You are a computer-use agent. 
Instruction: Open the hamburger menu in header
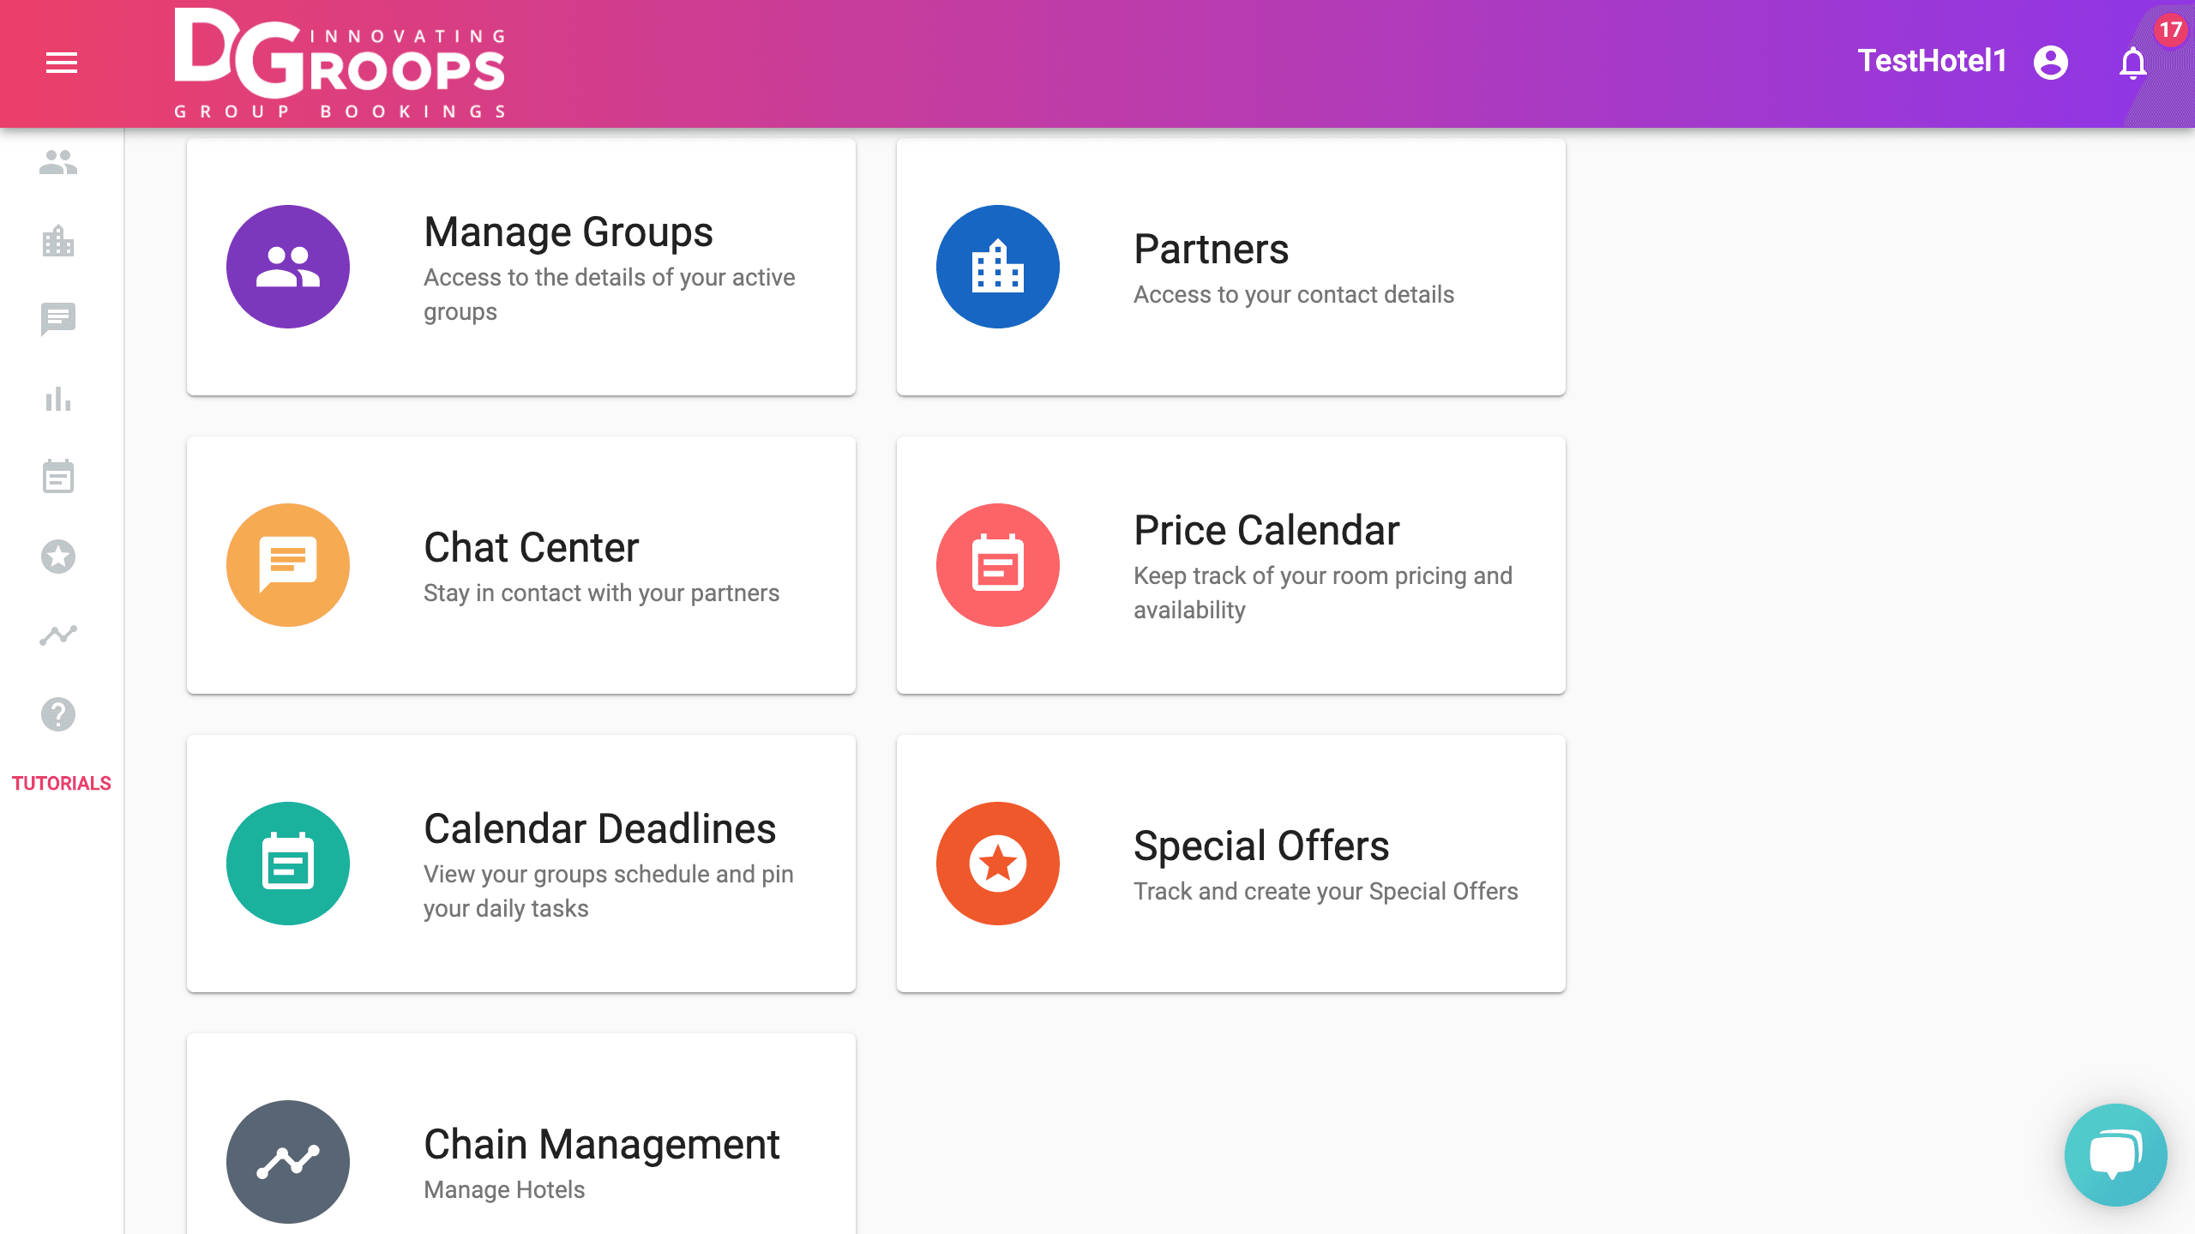pyautogui.click(x=62, y=63)
